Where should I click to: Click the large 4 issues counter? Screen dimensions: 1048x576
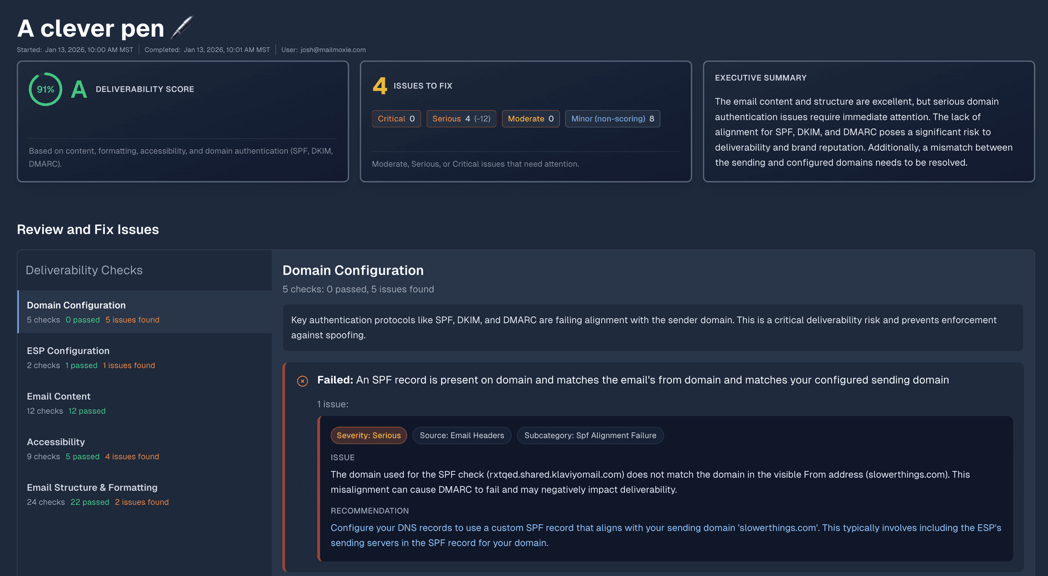click(379, 86)
